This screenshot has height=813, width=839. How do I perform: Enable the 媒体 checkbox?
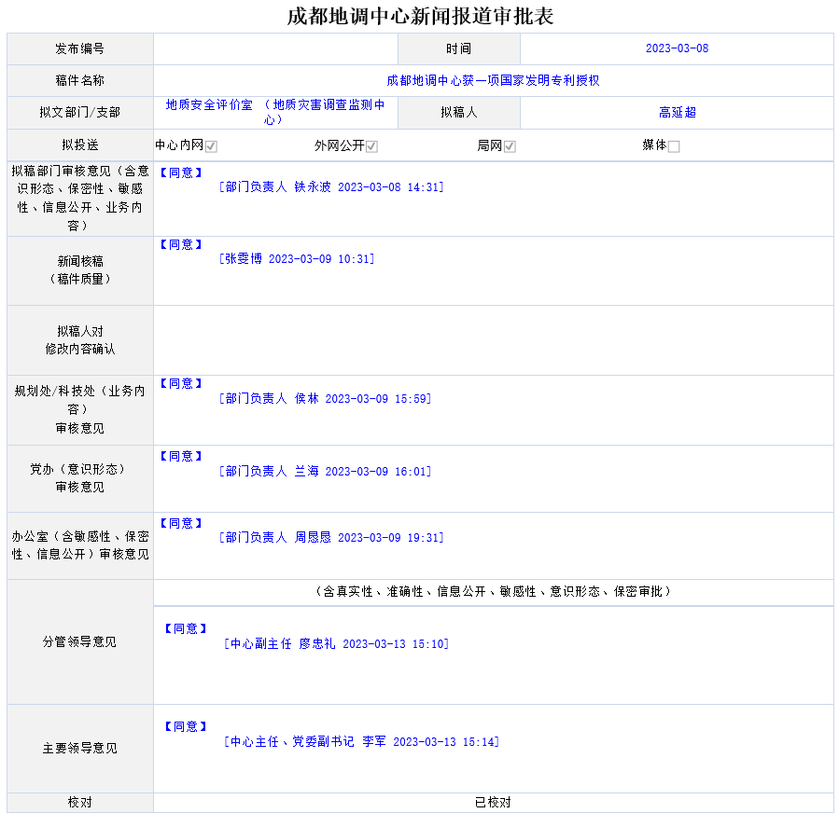pyautogui.click(x=674, y=146)
